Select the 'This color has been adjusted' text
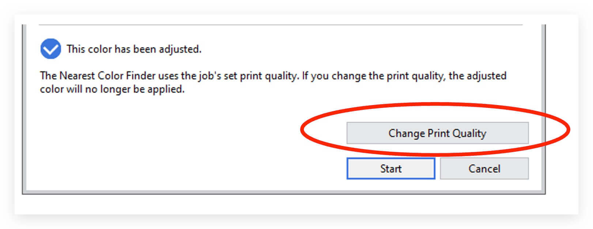The width and height of the screenshot is (593, 229). coord(134,49)
